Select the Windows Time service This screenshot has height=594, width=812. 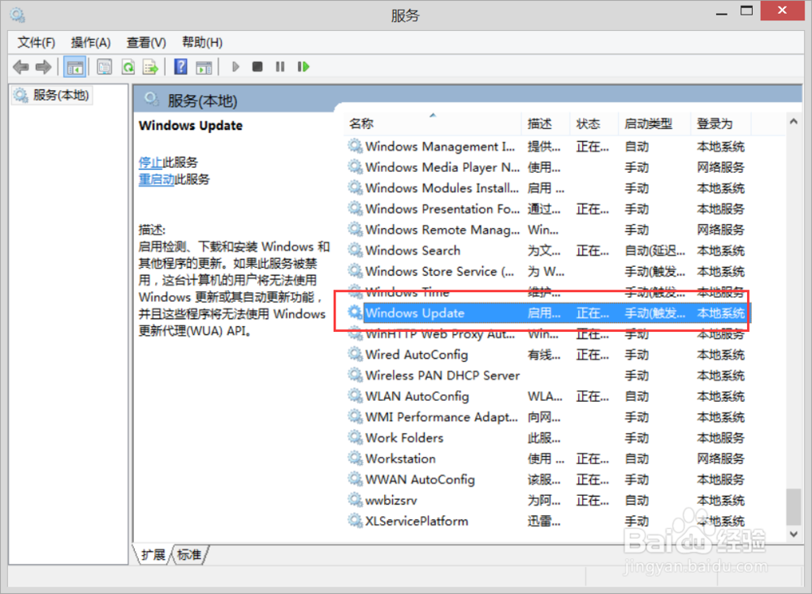(548, 292)
